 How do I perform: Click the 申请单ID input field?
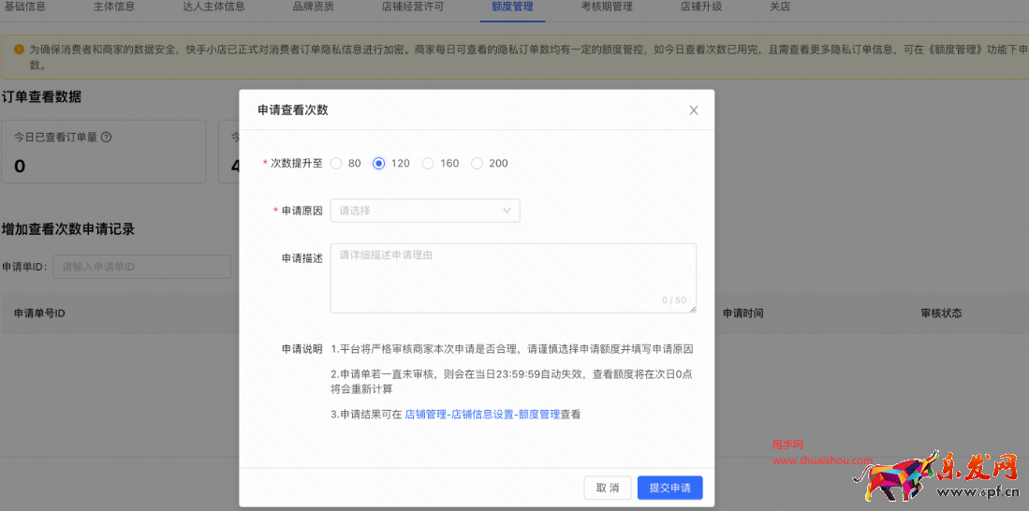point(142,267)
